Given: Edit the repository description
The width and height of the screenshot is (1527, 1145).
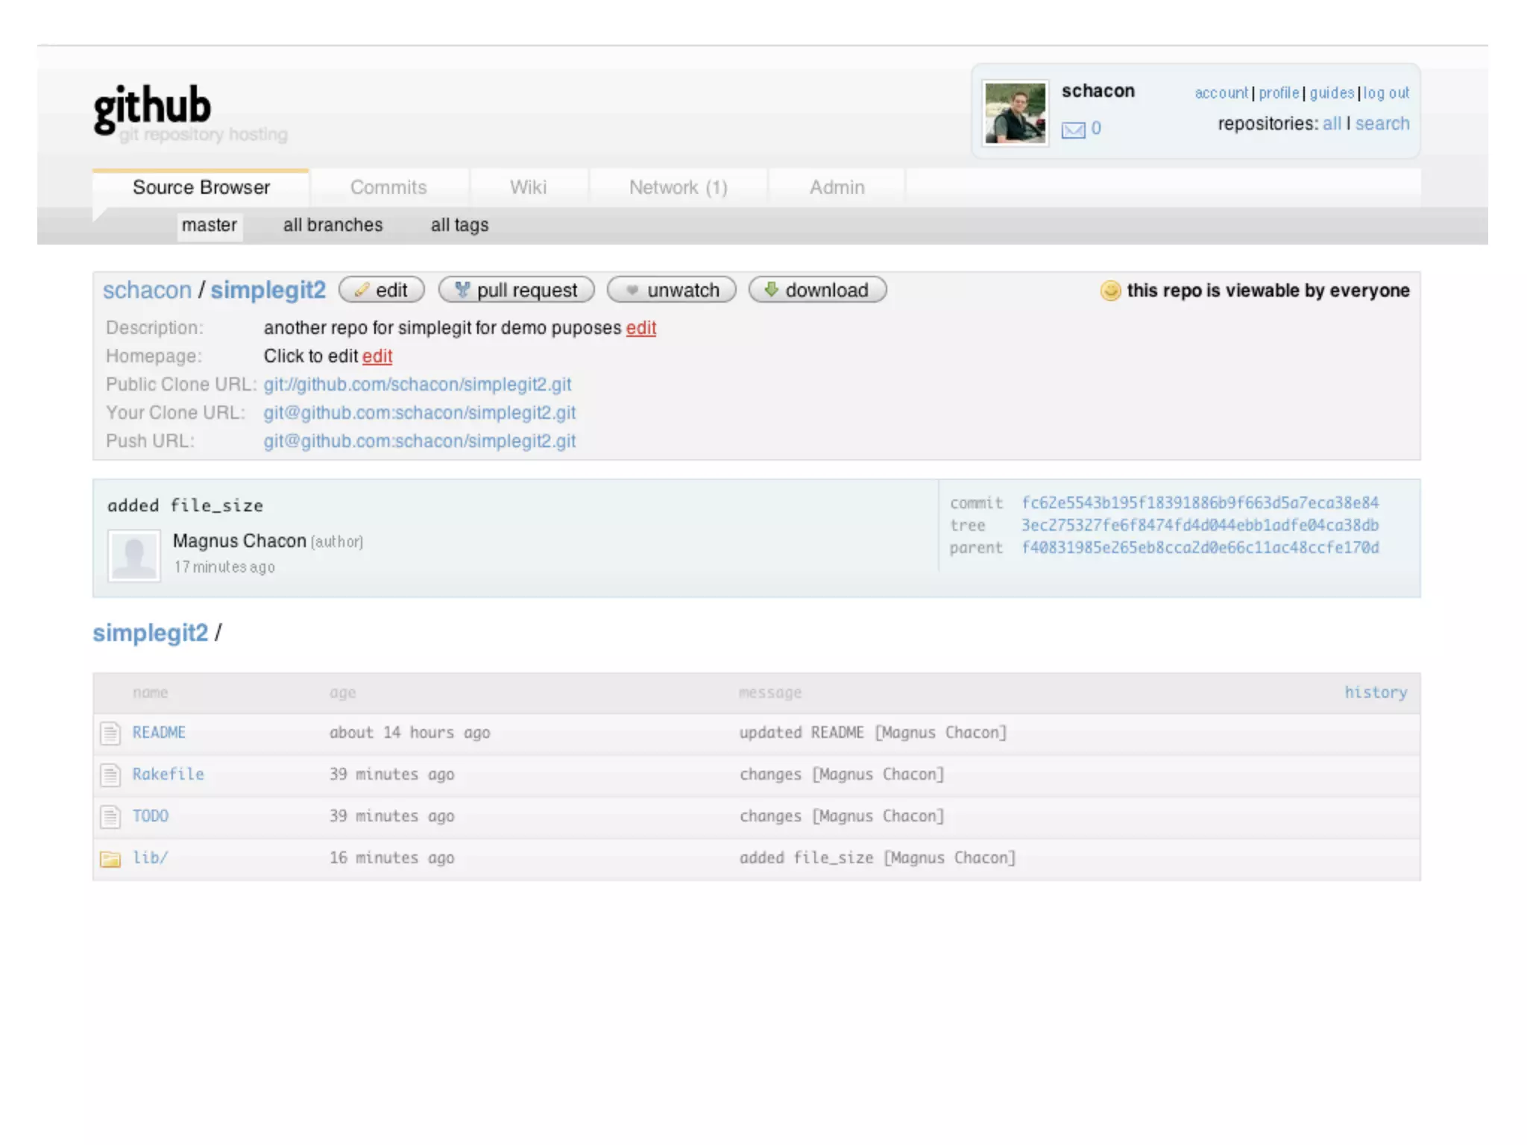Looking at the screenshot, I should coord(641,328).
